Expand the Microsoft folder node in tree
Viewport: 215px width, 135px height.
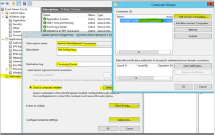(x=7, y=69)
